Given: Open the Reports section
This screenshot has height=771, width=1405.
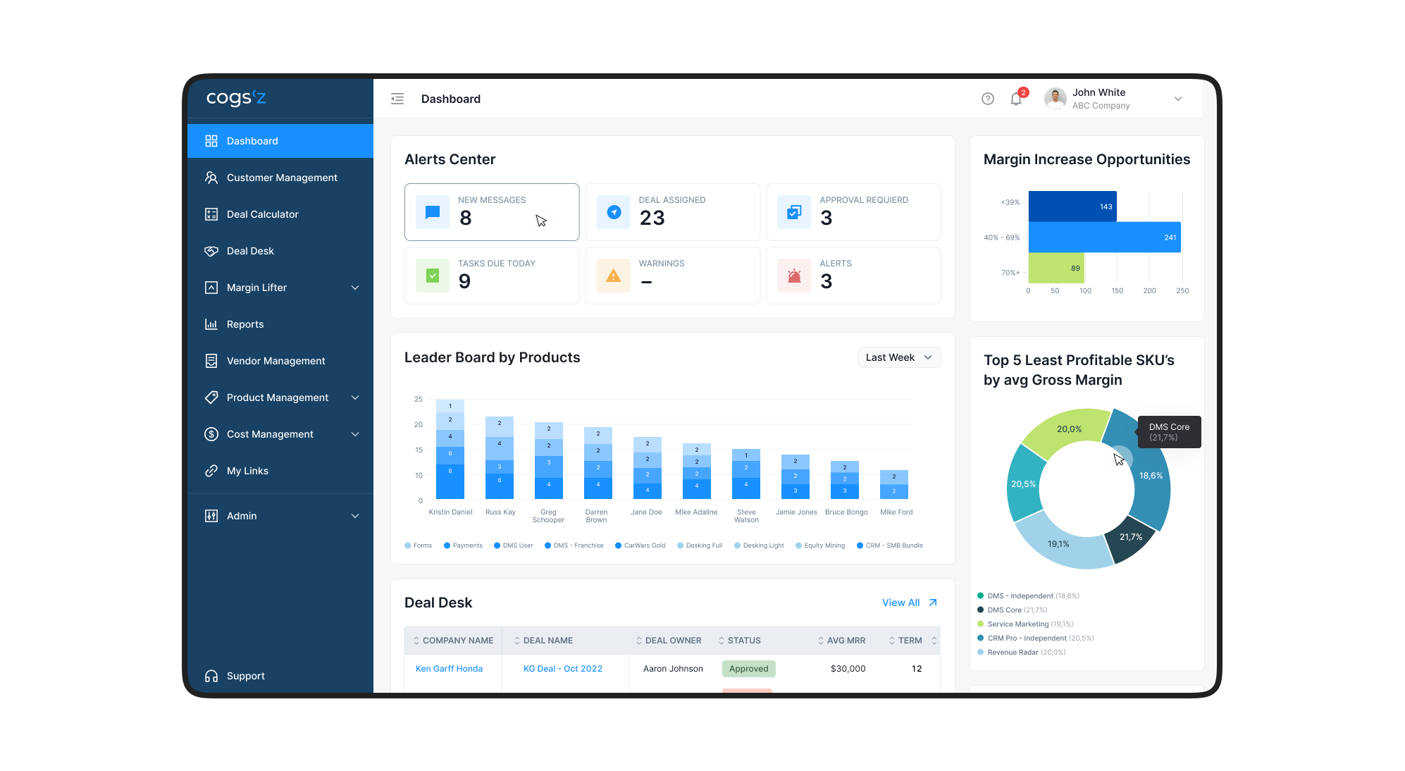Looking at the screenshot, I should point(244,323).
